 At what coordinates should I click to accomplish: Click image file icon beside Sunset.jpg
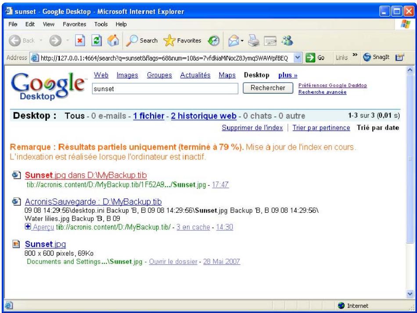coord(16,244)
